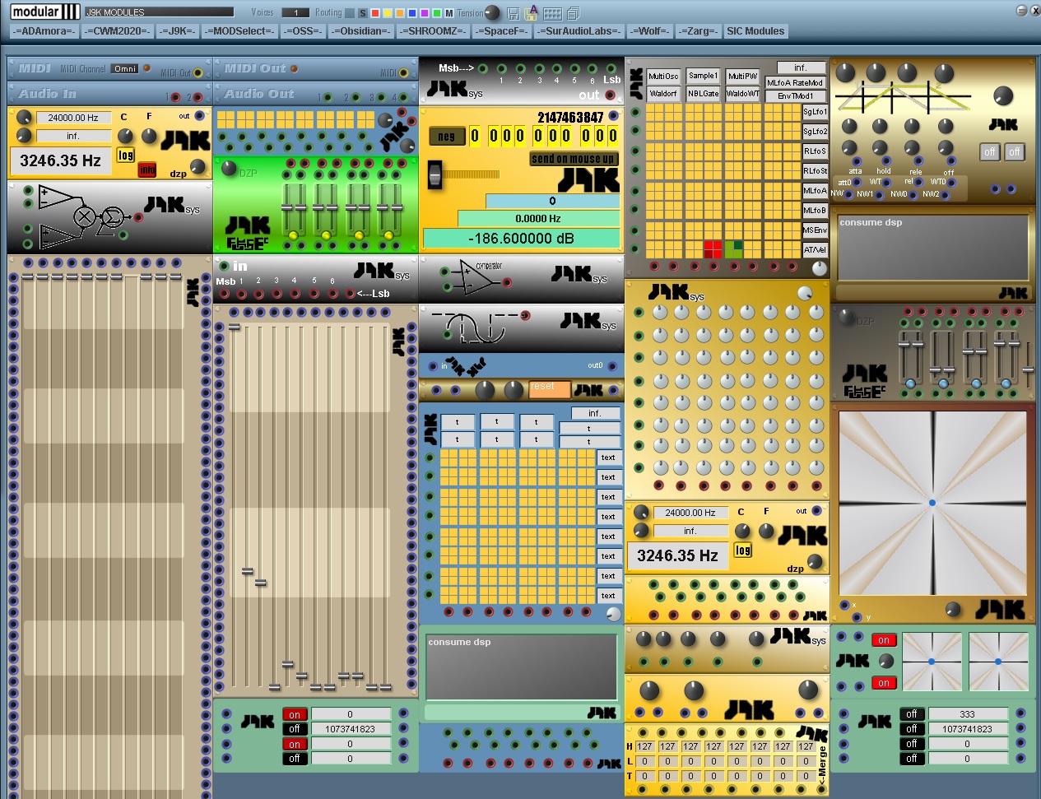The width and height of the screenshot is (1041, 799).
Task: Click the 333 value field
Action: tap(968, 714)
